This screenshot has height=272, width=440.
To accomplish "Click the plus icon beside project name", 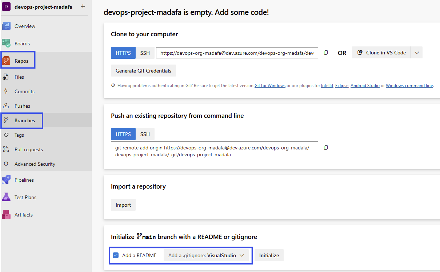I will click(83, 7).
